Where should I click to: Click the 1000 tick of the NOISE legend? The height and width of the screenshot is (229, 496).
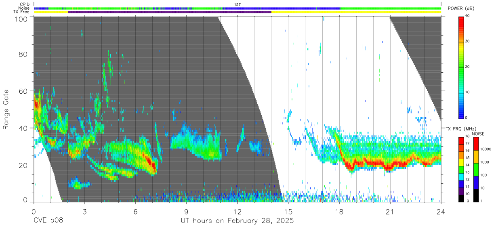click(x=484, y=162)
